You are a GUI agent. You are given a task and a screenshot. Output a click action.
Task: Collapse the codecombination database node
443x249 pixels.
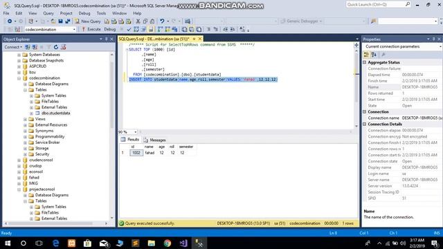point(19,78)
